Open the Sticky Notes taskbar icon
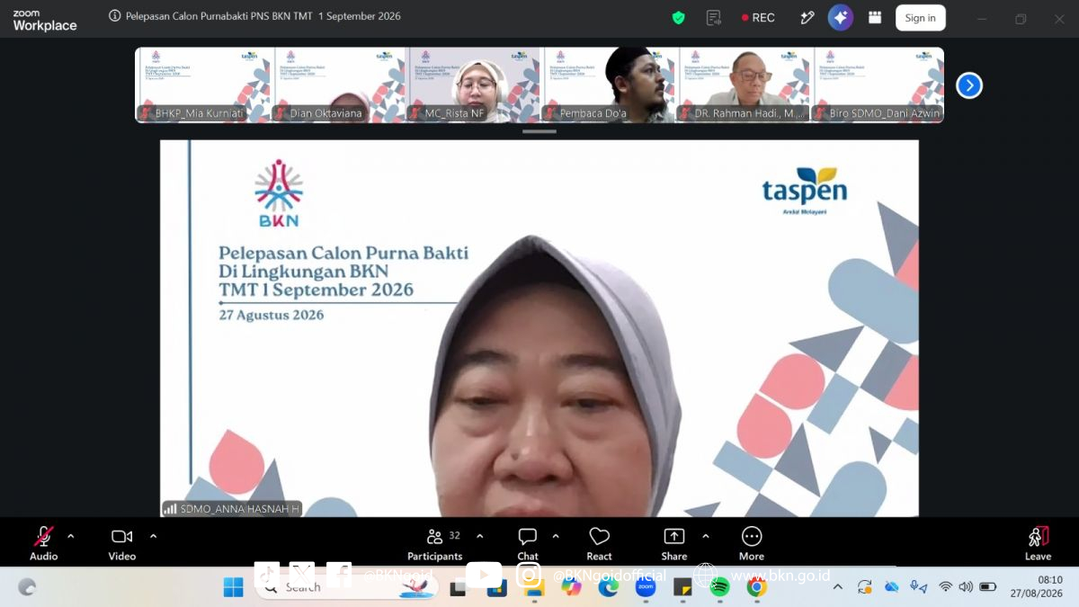The width and height of the screenshot is (1079, 607). [x=682, y=587]
